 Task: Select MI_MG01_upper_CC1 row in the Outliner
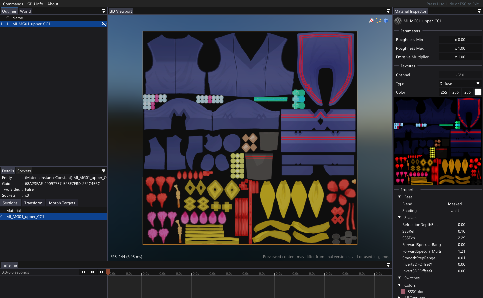click(x=54, y=24)
